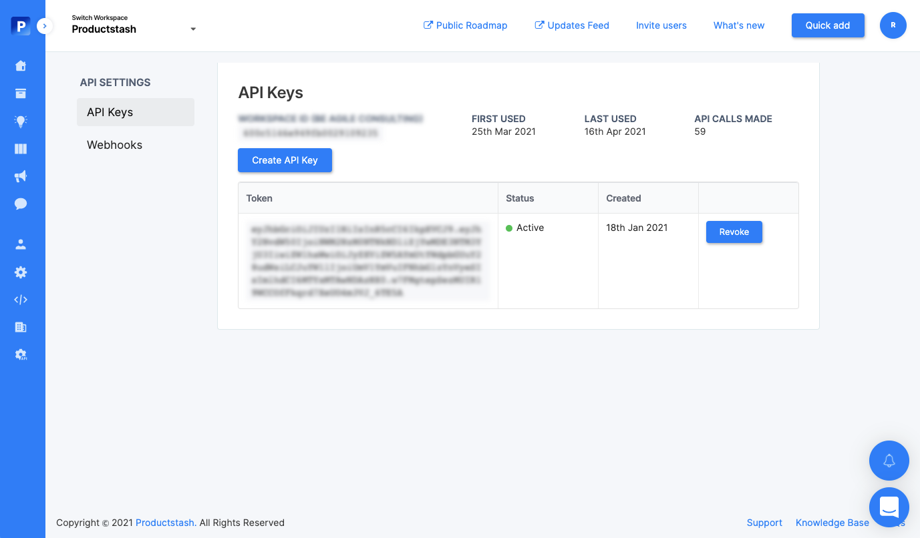The height and width of the screenshot is (538, 920).
Task: Open the lightbulb Ideas icon
Action: coord(21,121)
